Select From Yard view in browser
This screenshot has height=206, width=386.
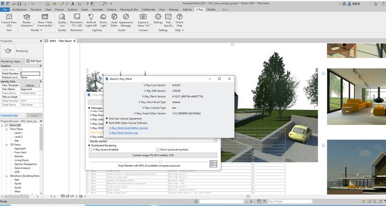20,152
